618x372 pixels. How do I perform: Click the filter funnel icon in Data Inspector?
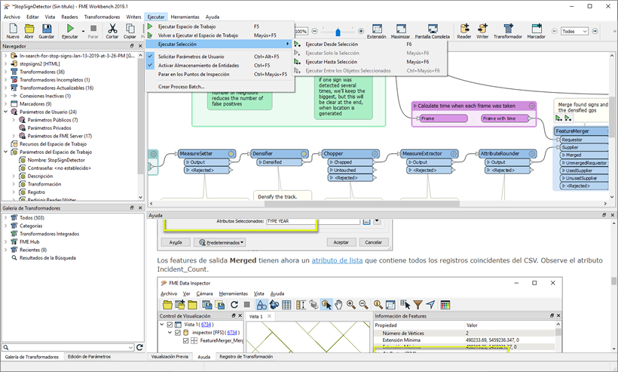418,305
